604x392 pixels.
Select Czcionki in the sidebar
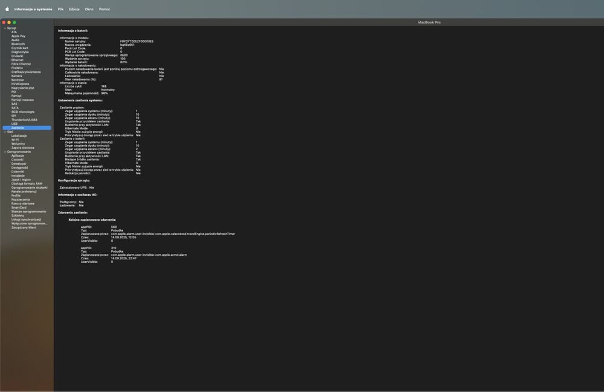(x=18, y=160)
